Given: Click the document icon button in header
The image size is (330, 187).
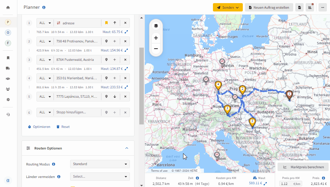Looking at the screenshot, I should [299, 7].
